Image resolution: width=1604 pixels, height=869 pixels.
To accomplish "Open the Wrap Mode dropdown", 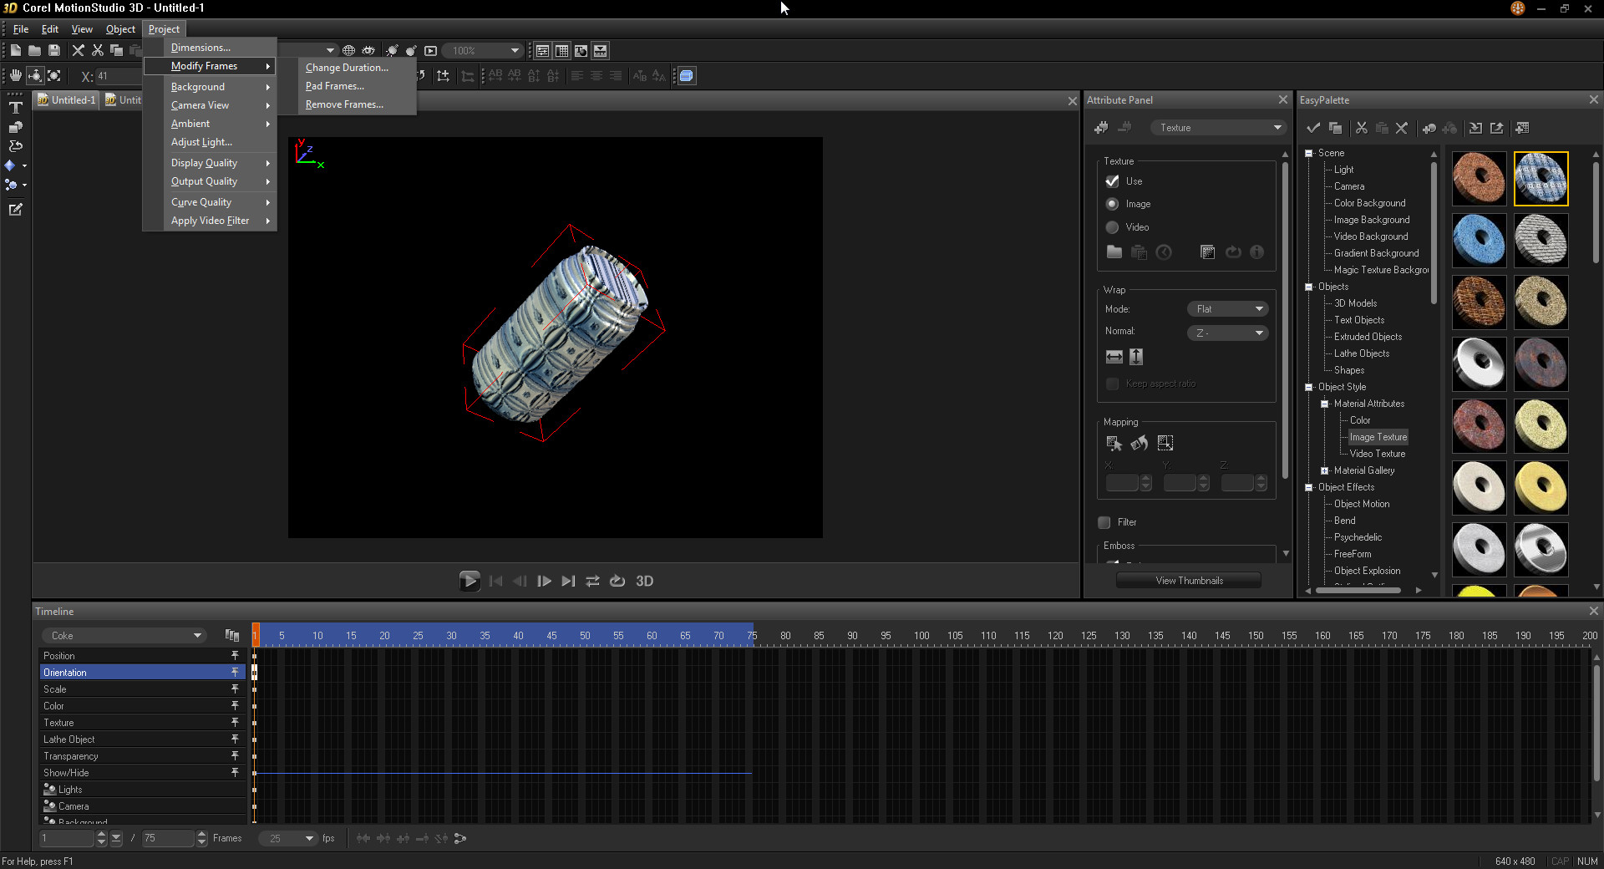I will click(1227, 309).
